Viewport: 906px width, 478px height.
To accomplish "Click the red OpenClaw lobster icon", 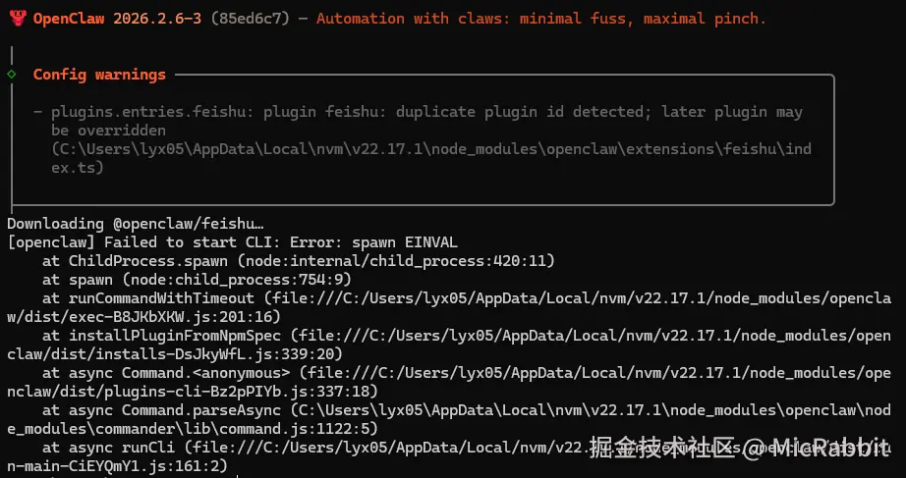I will [17, 18].
